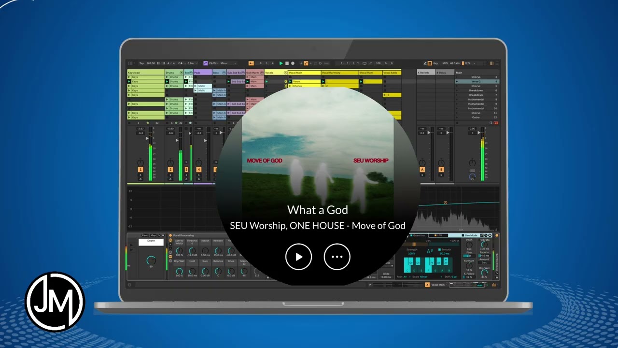The width and height of the screenshot is (618, 348).
Task: Stop playback with the transport stop button
Action: click(x=287, y=63)
